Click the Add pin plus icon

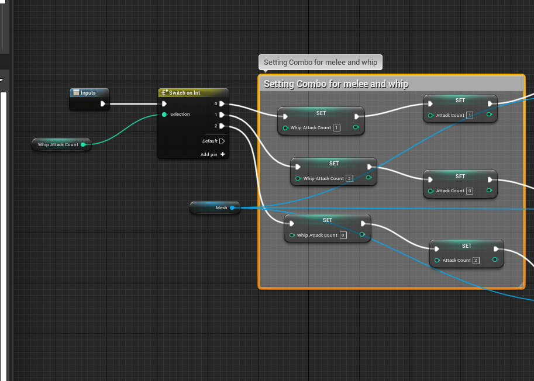[222, 154]
